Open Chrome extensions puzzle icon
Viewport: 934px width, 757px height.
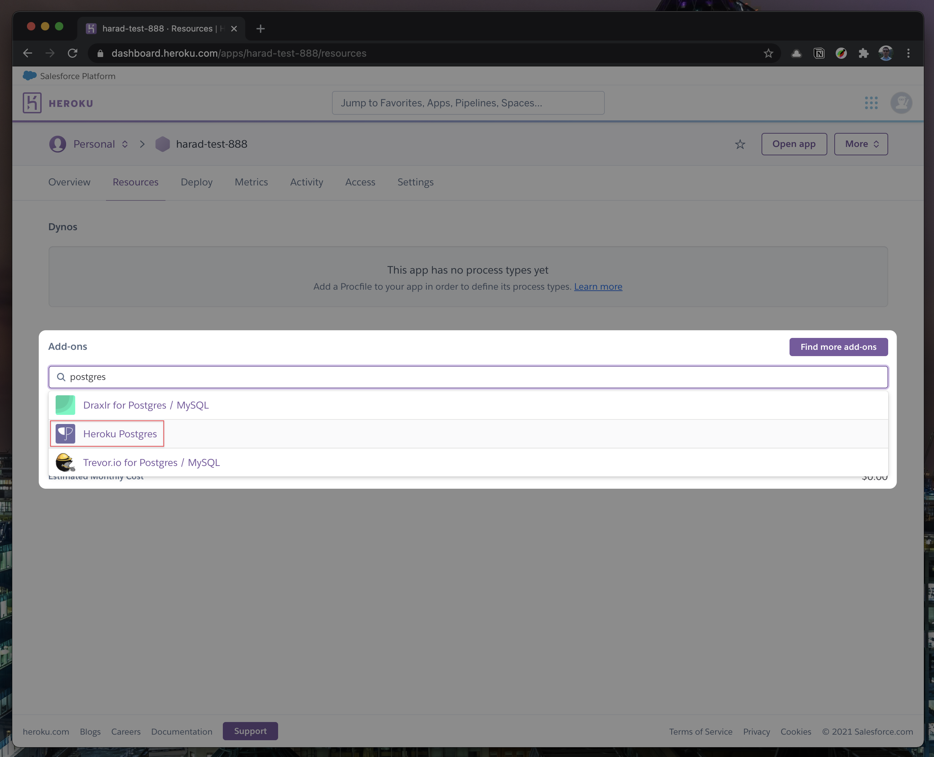pos(863,53)
